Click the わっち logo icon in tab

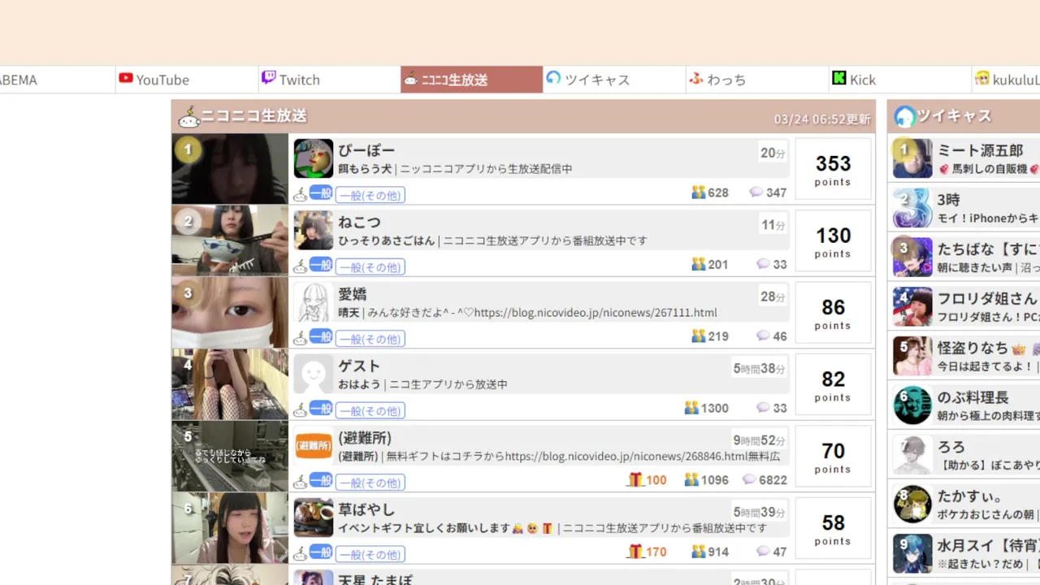[696, 79]
